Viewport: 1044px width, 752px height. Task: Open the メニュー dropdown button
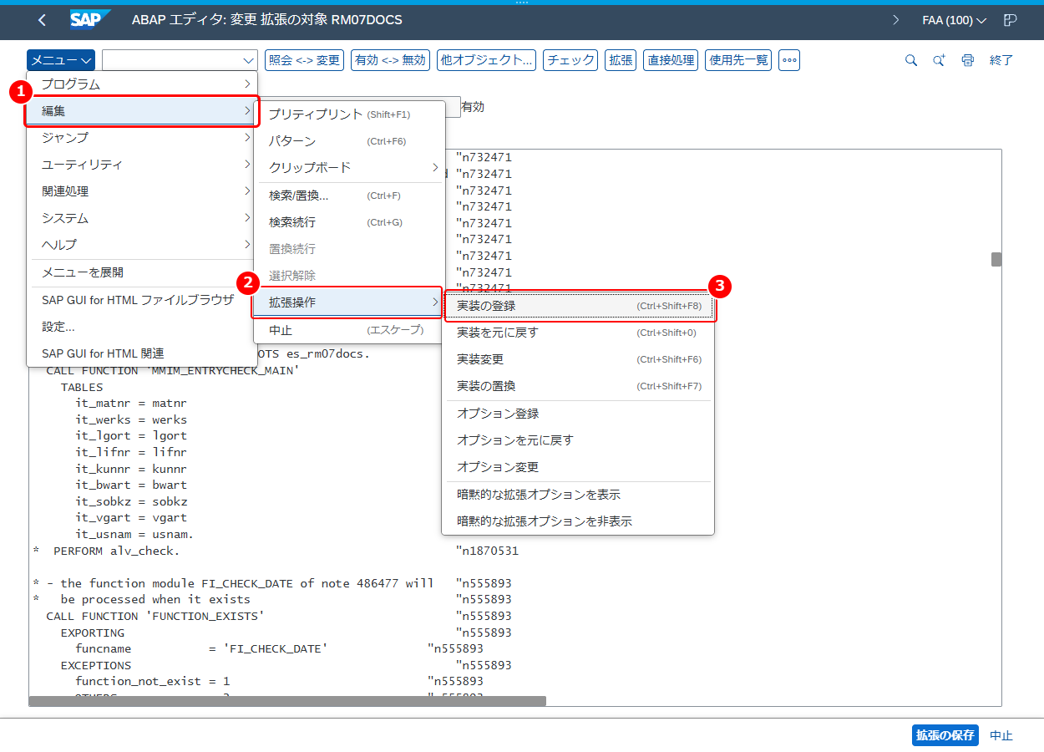click(x=60, y=60)
